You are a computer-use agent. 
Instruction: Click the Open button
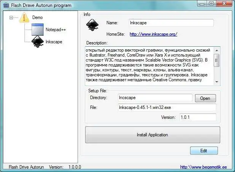[205, 98]
